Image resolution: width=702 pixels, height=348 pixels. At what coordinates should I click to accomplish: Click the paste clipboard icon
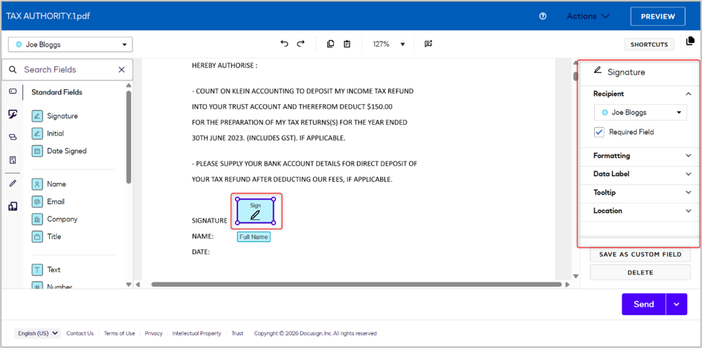tap(347, 44)
